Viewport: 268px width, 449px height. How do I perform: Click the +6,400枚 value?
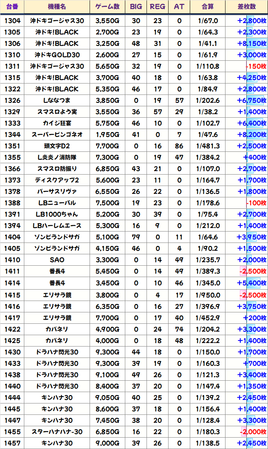pos(252,123)
